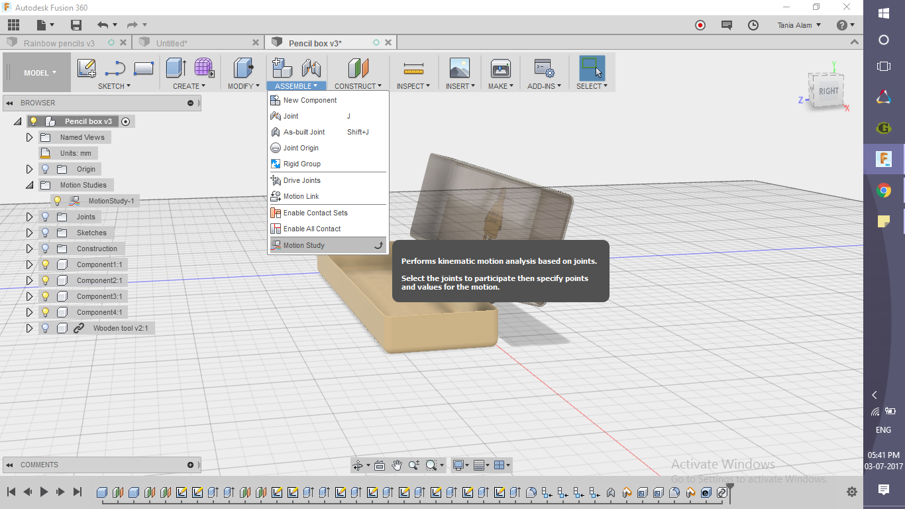Open the data panel grid icon
Screen dimensions: 905x509
tap(14, 25)
